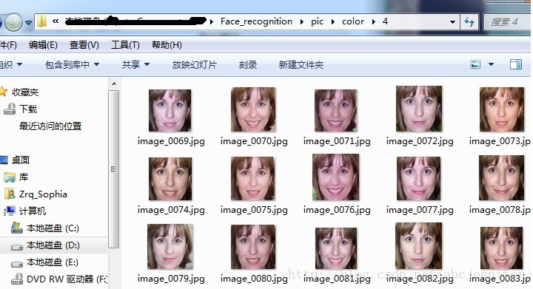Select the Zrq_Sophia user folder
533x289 pixels.
point(43,194)
